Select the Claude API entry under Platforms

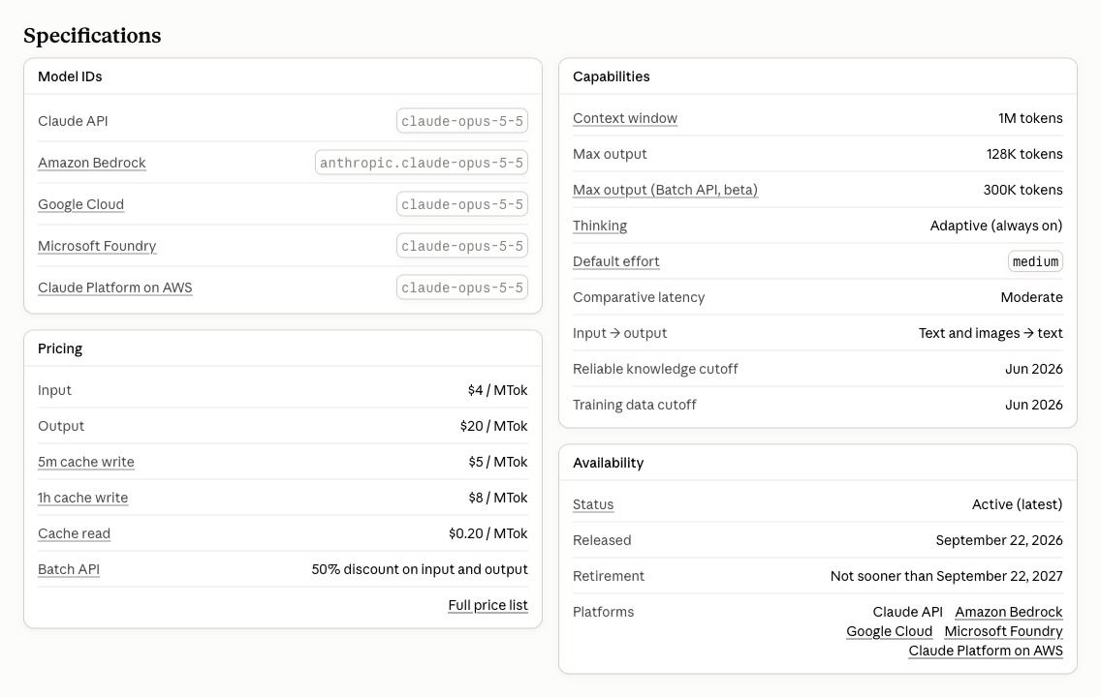[907, 612]
